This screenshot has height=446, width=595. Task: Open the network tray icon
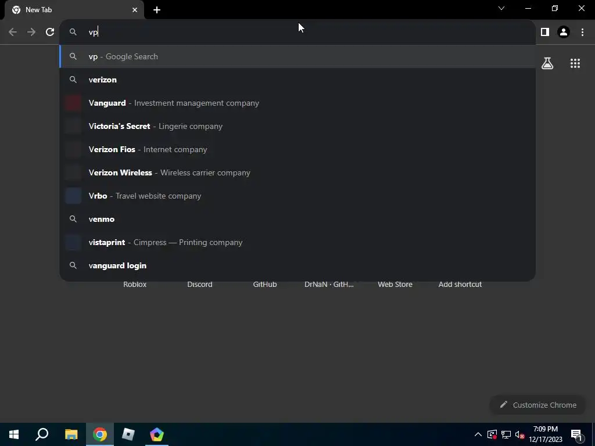click(506, 434)
